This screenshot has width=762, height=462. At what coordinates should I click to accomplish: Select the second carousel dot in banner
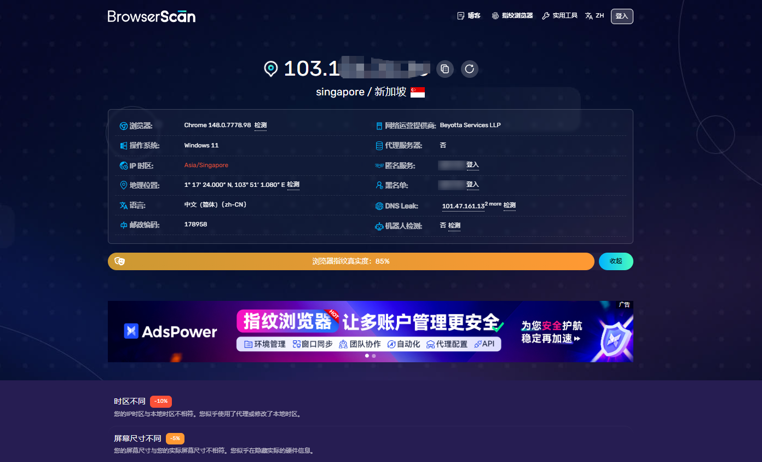click(x=374, y=356)
